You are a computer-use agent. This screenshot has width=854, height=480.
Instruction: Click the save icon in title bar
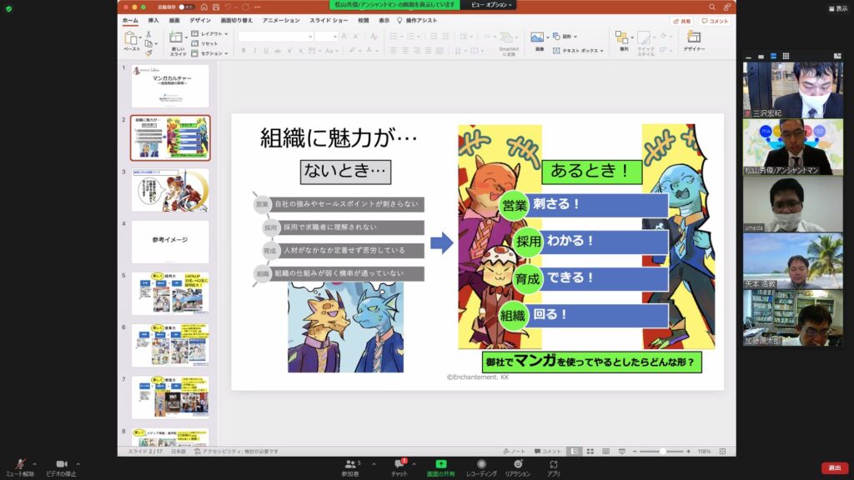tap(216, 7)
